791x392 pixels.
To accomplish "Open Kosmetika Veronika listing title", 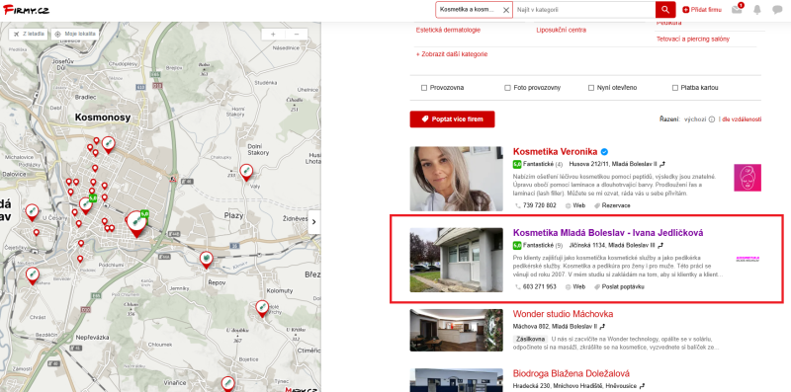I will pos(555,152).
